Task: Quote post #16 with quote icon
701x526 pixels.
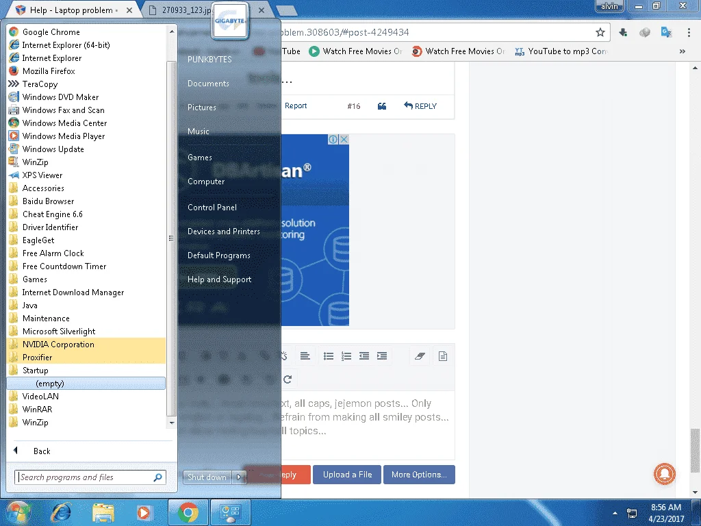Action: (382, 106)
